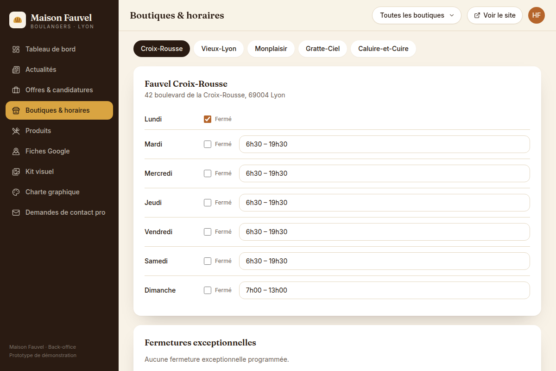Edit the Mardi hours field

385,144
